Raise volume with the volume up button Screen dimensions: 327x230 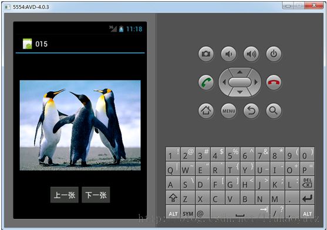pos(251,54)
